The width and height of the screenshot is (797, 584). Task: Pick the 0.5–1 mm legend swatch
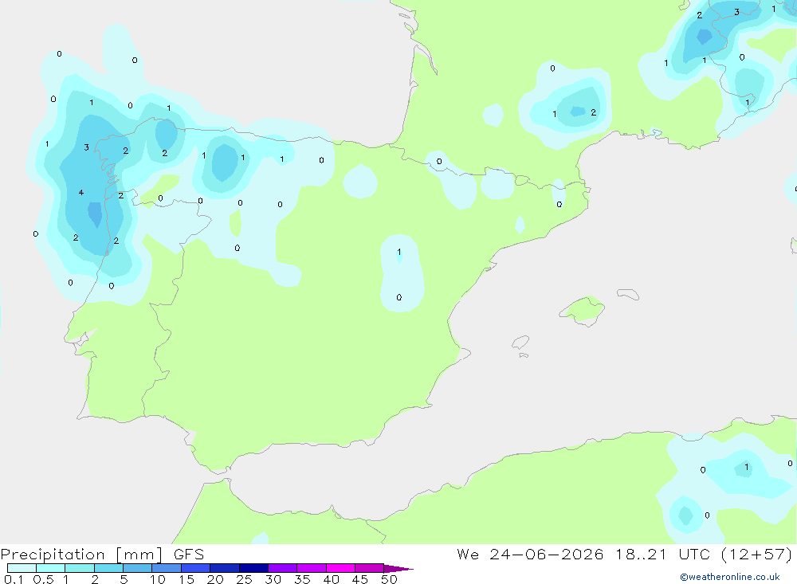click(51, 568)
